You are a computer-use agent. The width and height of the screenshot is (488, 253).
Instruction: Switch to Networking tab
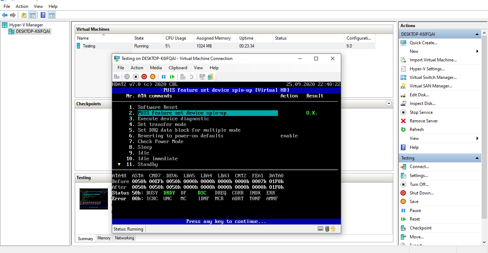tap(125, 238)
